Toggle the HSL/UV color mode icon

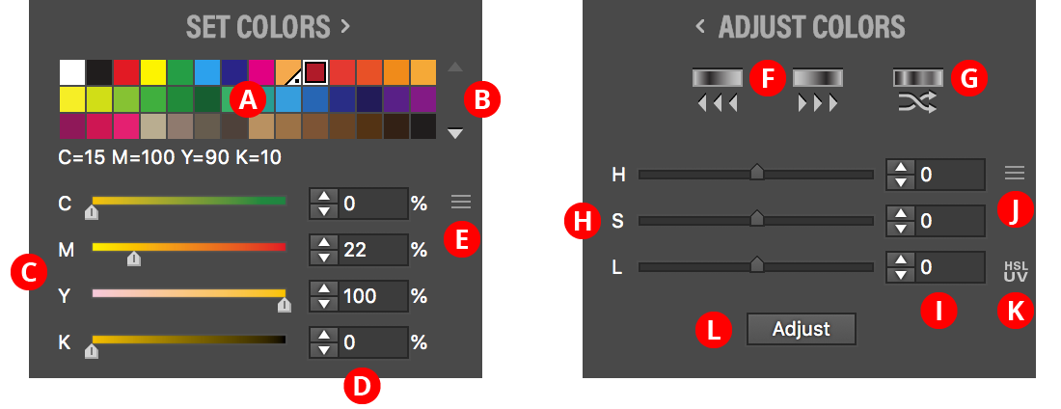point(1016,271)
